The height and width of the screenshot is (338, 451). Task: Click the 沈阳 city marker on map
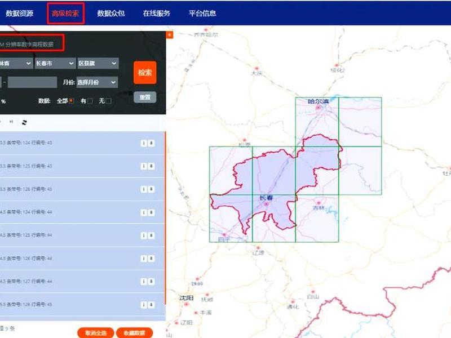(187, 304)
